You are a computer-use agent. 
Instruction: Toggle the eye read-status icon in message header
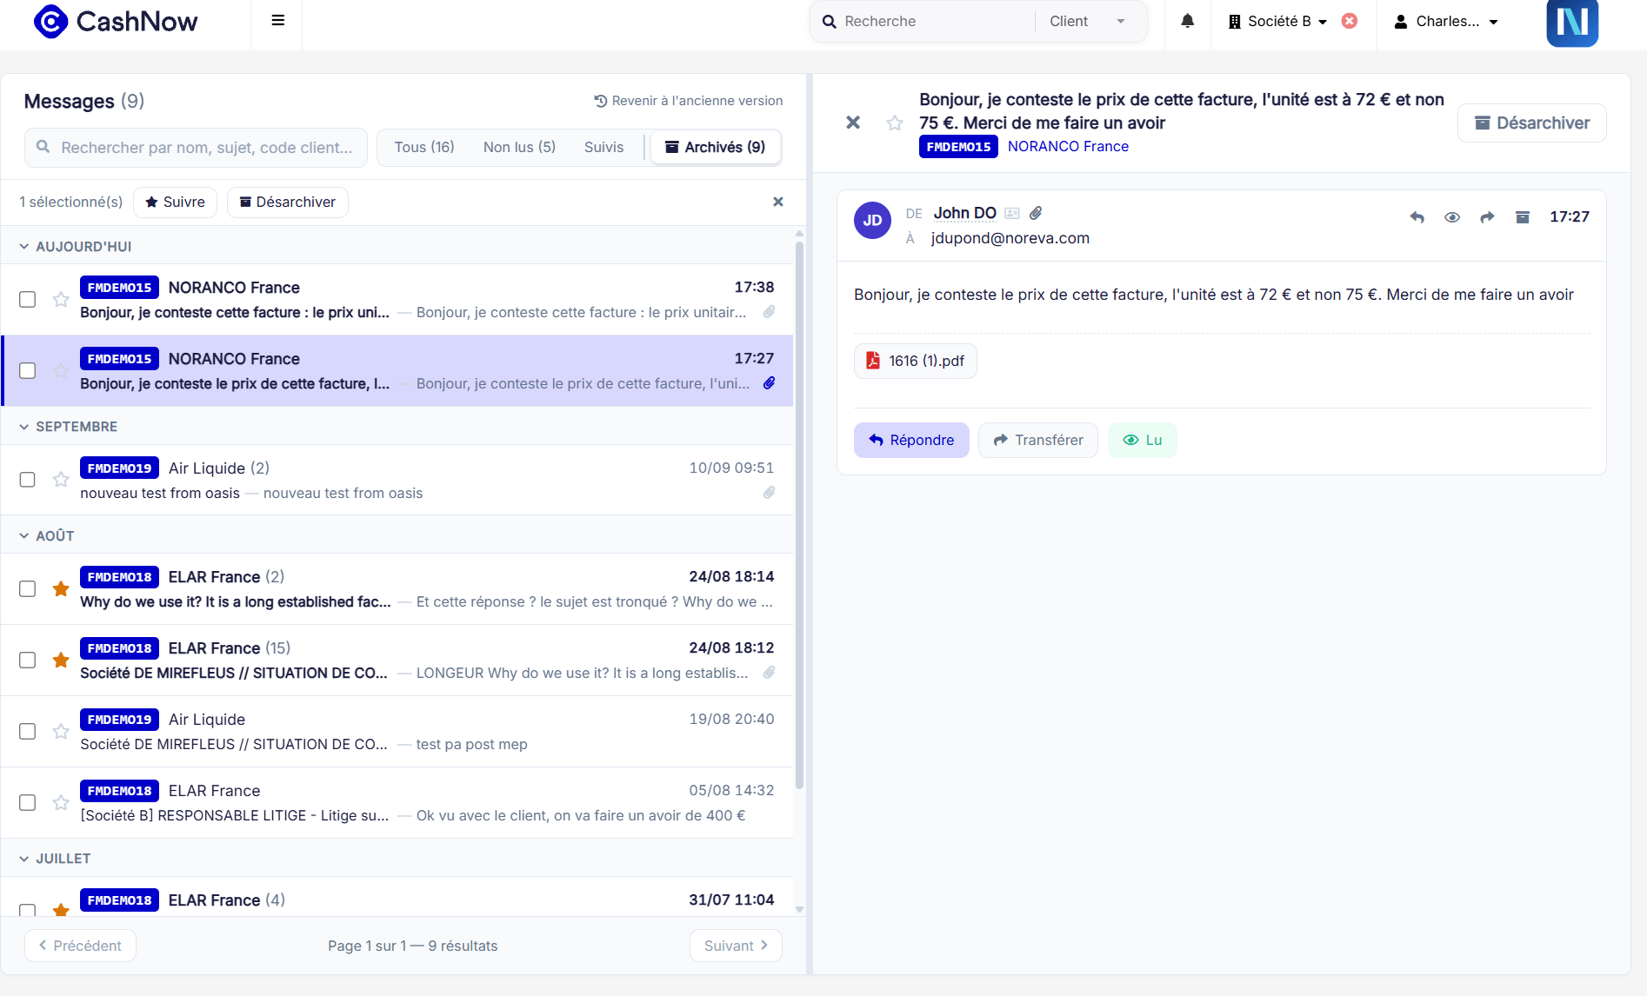[1451, 217]
